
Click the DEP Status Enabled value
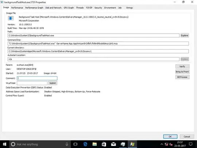(48, 87)
